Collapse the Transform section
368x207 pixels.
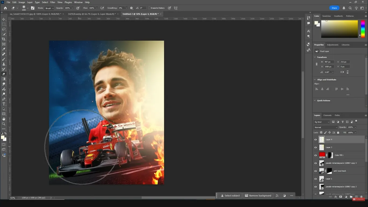click(x=315, y=57)
